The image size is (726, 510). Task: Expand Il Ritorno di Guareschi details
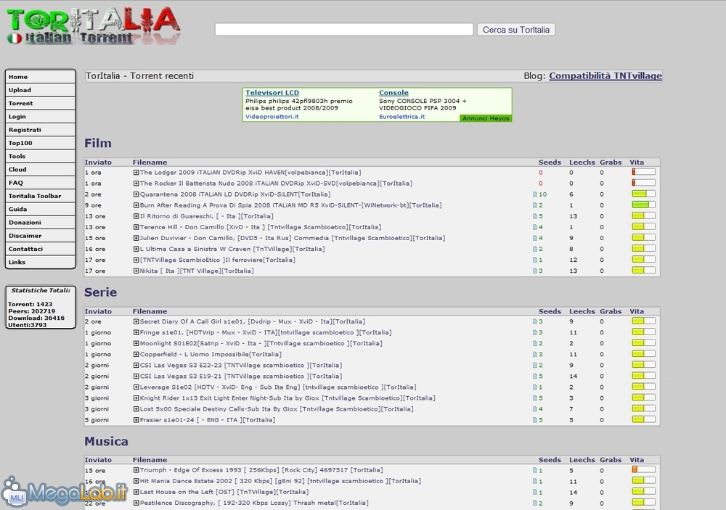(136, 216)
